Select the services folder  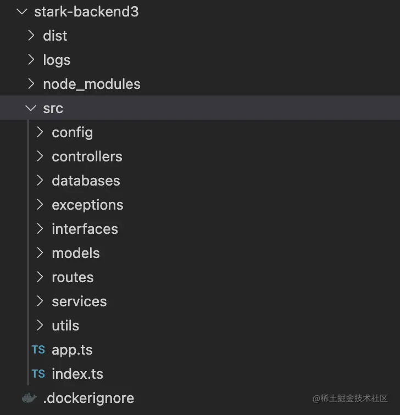79,301
